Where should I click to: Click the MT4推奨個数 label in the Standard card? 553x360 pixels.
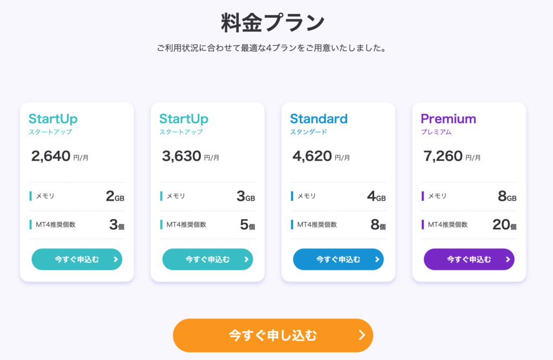point(317,225)
